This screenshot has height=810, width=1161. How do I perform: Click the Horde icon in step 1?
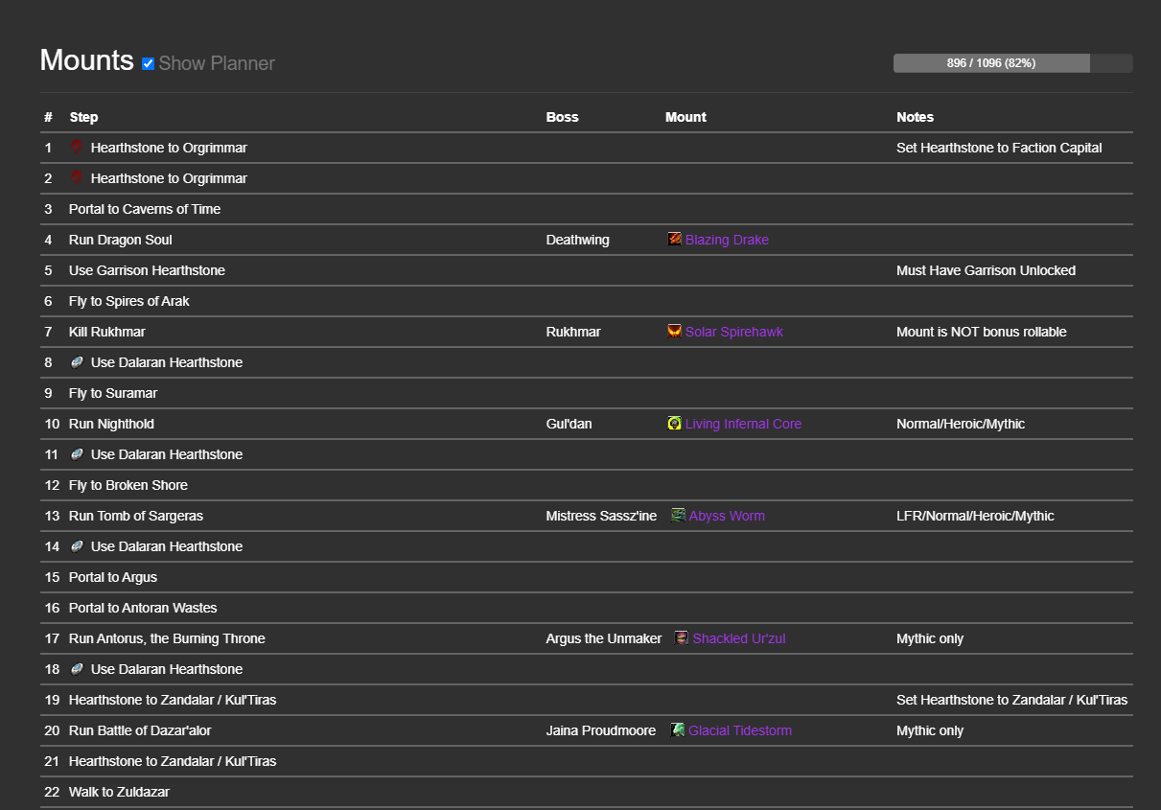tap(77, 148)
